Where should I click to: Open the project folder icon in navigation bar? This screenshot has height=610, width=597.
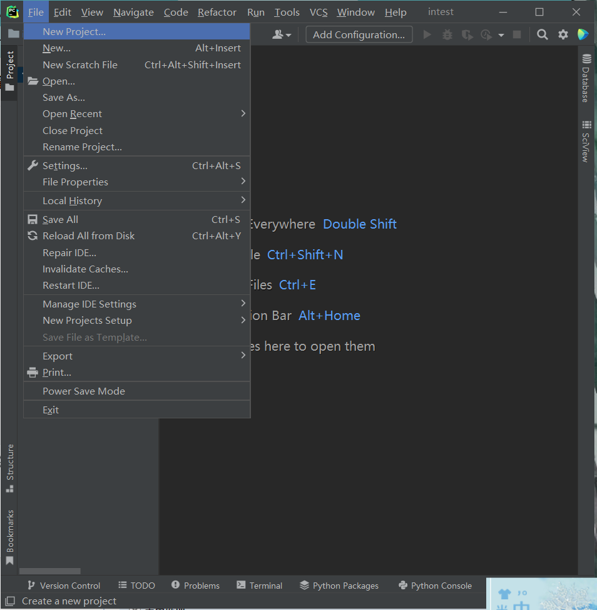pyautogui.click(x=13, y=34)
